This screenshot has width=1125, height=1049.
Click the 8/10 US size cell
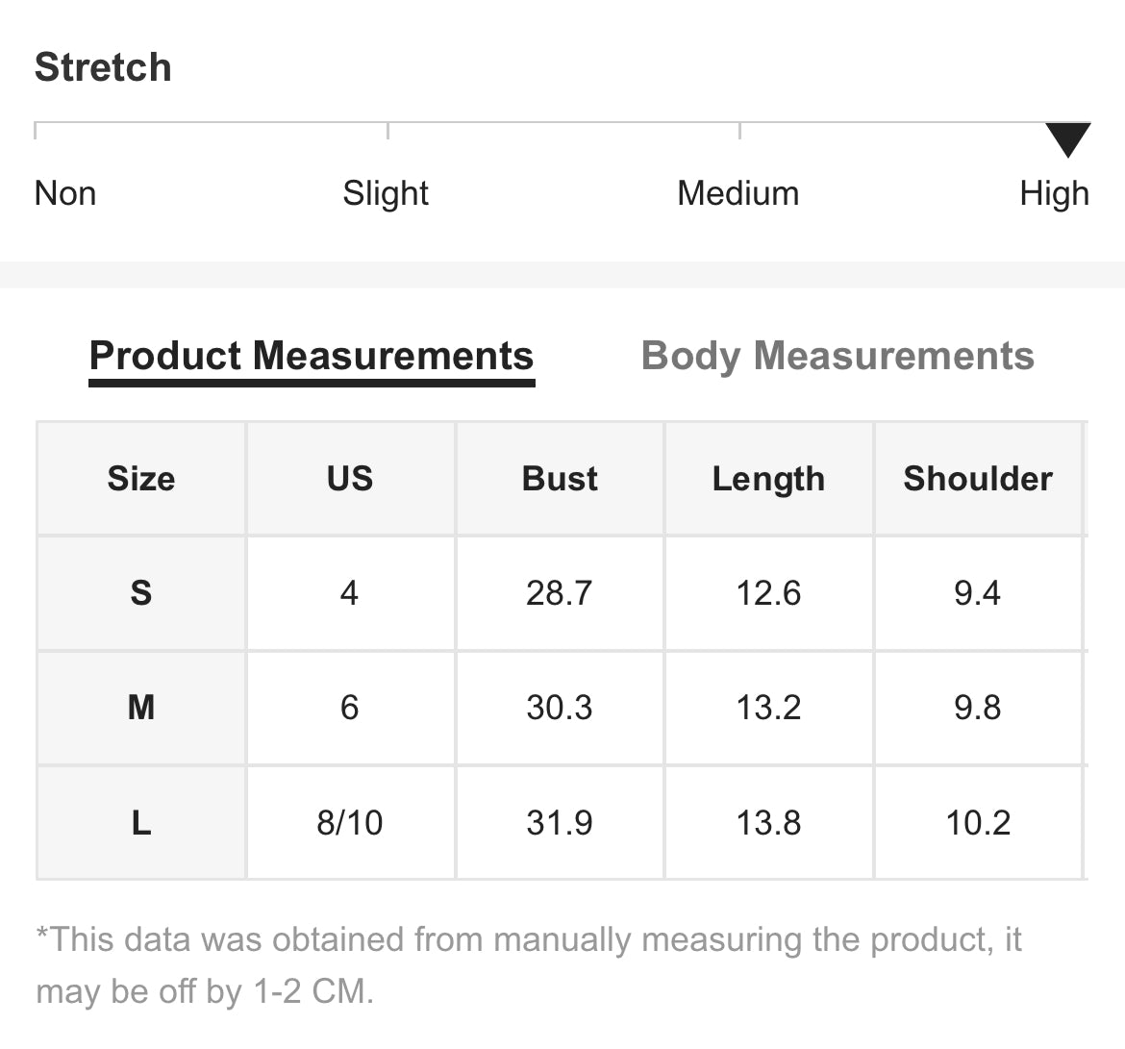tap(350, 823)
